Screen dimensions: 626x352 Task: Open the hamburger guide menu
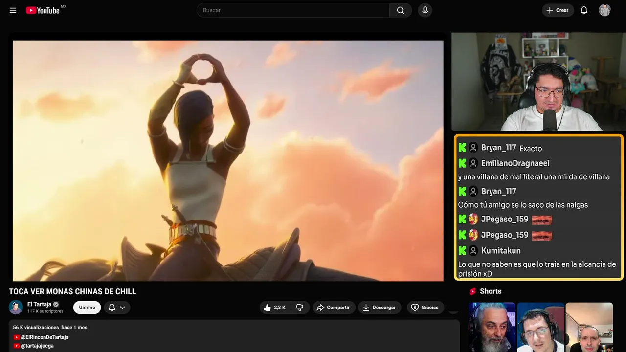(13, 10)
